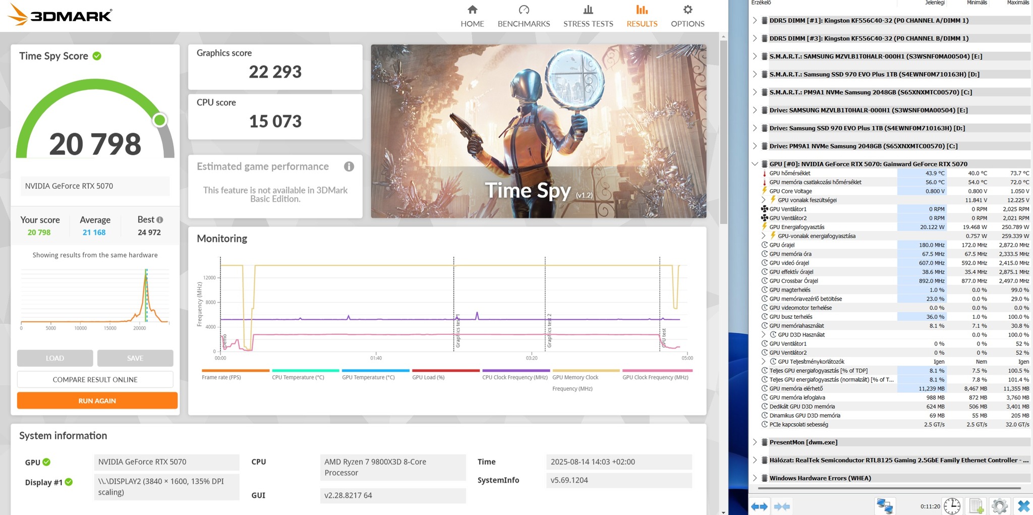This screenshot has width=1033, height=515.
Task: Toggle the GPU Load (%) legend item
Action: 445,375
